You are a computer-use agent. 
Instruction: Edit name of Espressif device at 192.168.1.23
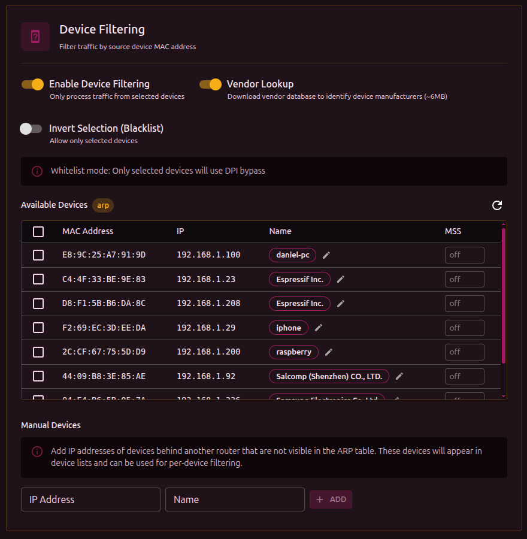(341, 279)
